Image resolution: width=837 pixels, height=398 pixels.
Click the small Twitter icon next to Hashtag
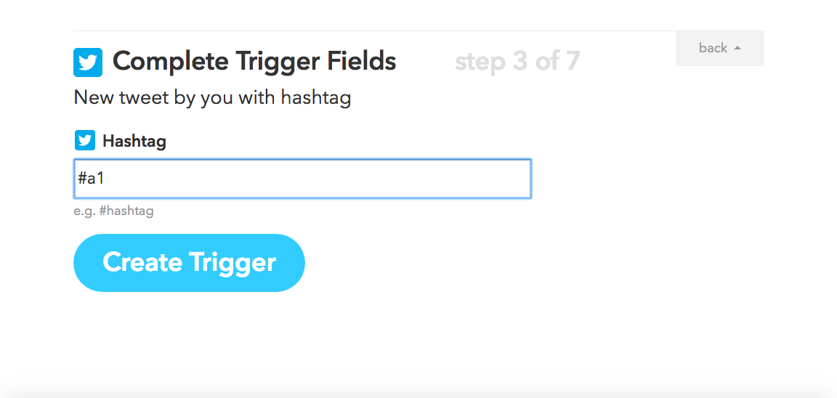tap(85, 140)
